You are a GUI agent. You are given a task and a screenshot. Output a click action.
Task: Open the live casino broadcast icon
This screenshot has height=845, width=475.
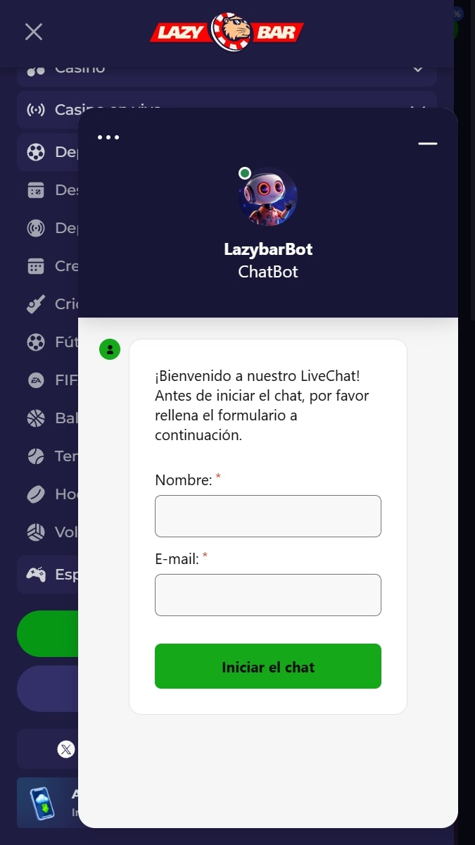click(35, 110)
